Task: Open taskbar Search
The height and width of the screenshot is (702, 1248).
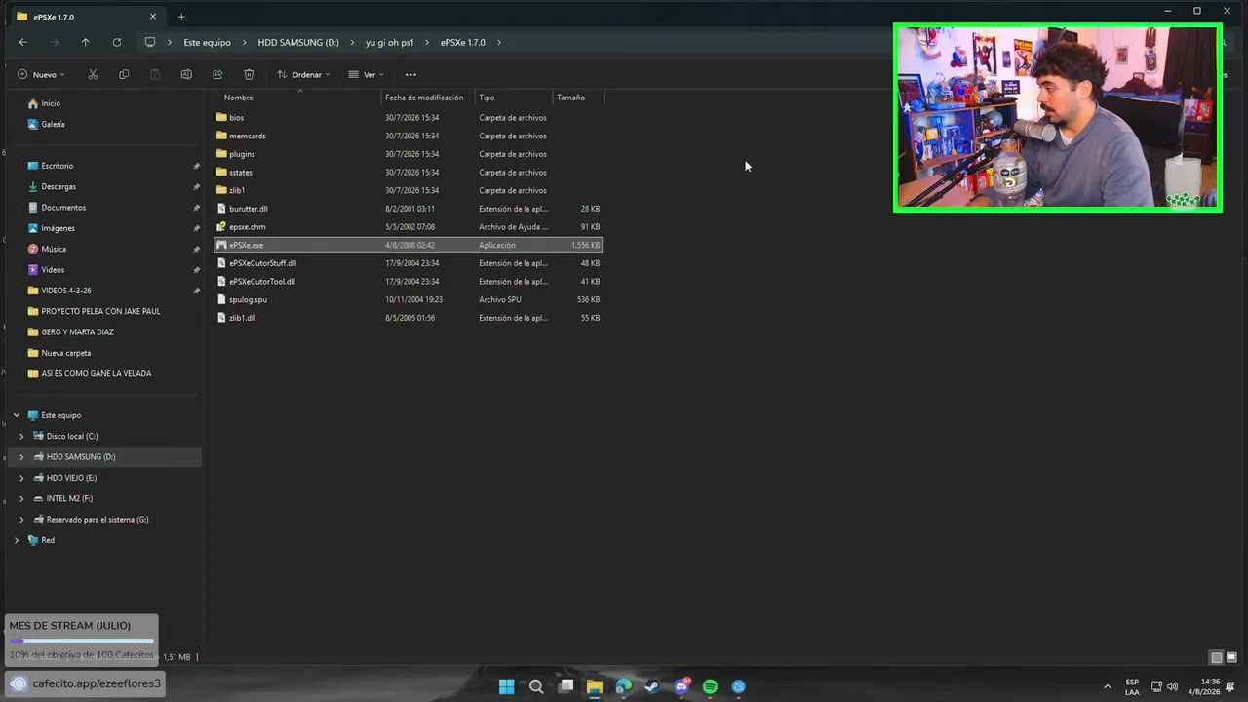Action: tap(536, 686)
